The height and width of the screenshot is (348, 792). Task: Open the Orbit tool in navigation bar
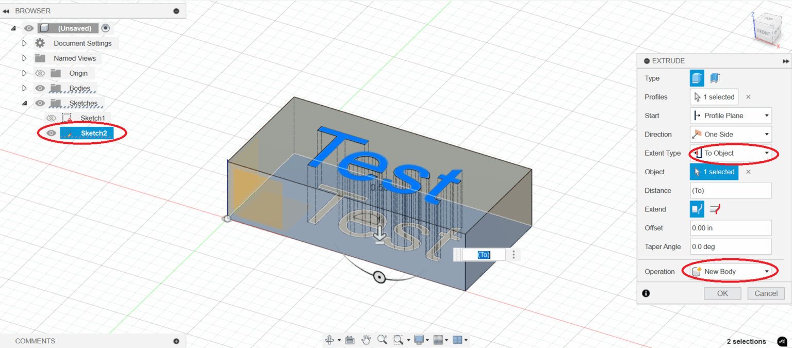[329, 340]
